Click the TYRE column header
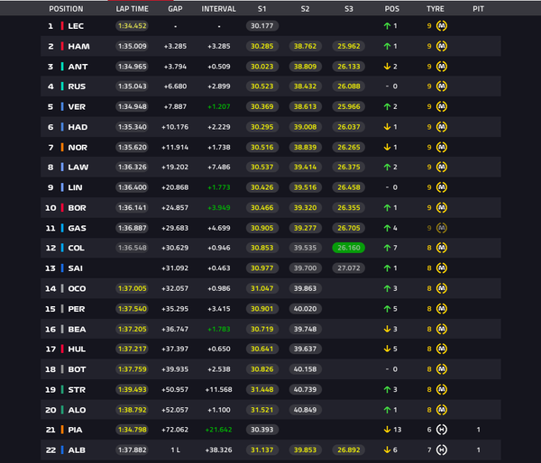The width and height of the screenshot is (541, 463). (436, 9)
